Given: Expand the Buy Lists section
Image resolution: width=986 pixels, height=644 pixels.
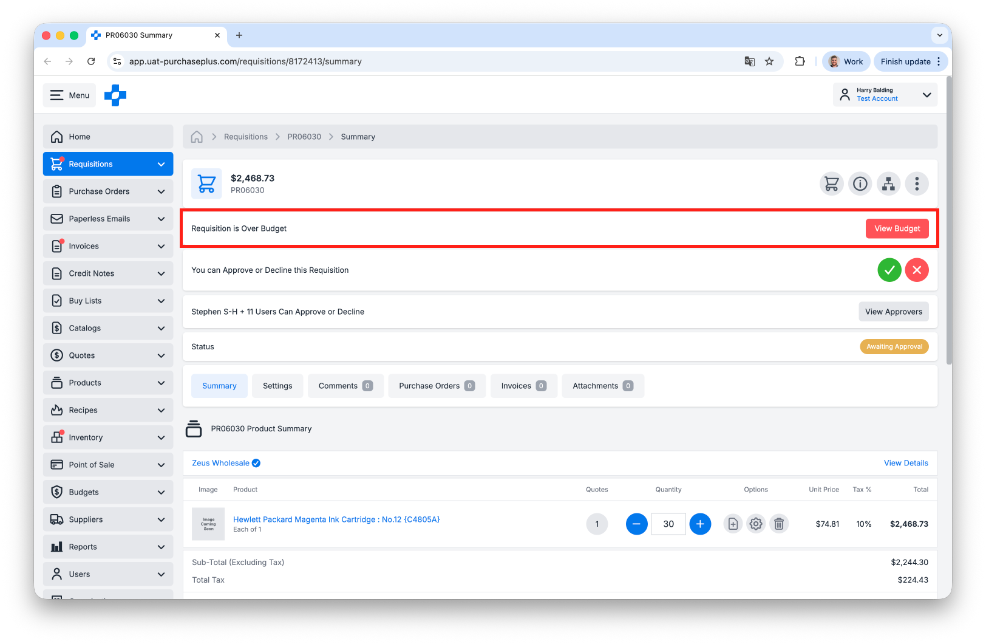Looking at the screenshot, I should (x=108, y=301).
